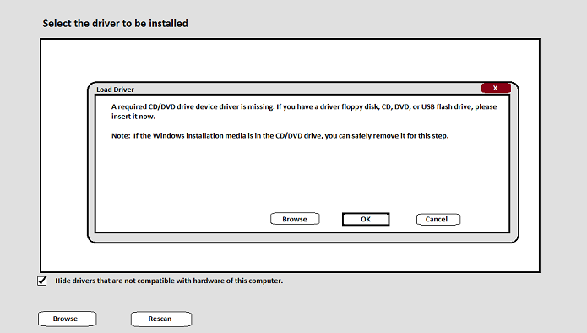
Task: Click the bottom Browse button beside Rescan
Action: tap(67, 319)
